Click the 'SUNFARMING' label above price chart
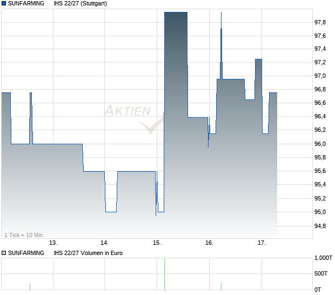The image size is (335, 295). [x=26, y=3]
